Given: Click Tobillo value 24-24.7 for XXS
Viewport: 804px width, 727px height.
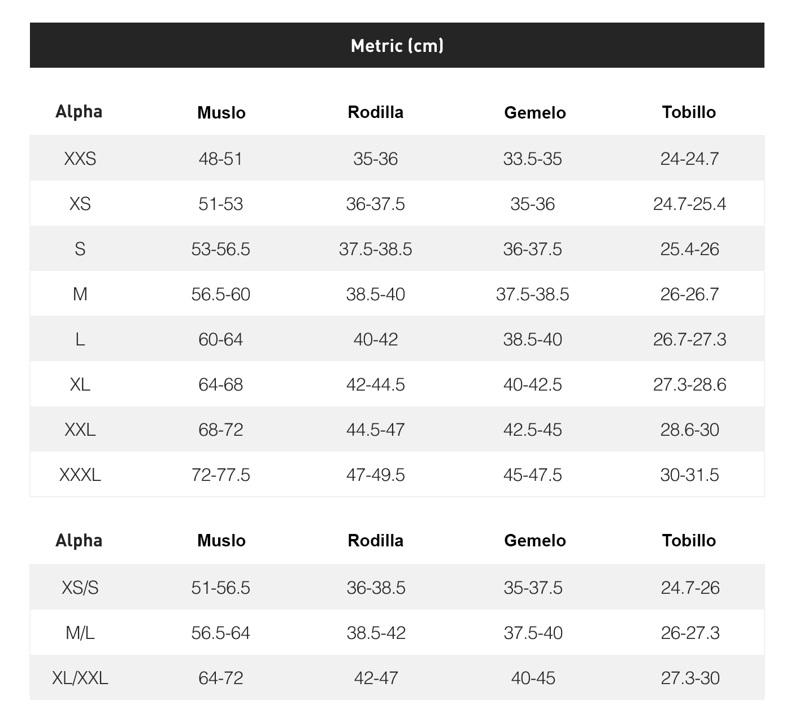Looking at the screenshot, I should click(x=690, y=159).
